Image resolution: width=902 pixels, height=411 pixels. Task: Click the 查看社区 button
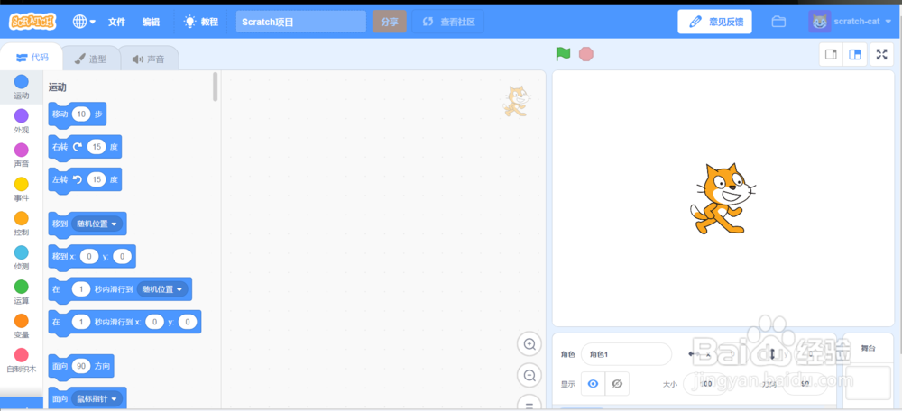click(448, 22)
